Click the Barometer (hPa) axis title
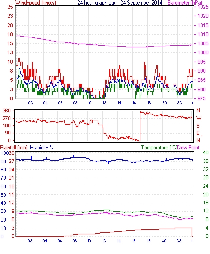The height and width of the screenshot is (254, 210). click(x=185, y=3)
